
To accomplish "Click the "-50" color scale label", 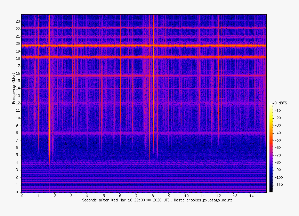I will point(278,140).
